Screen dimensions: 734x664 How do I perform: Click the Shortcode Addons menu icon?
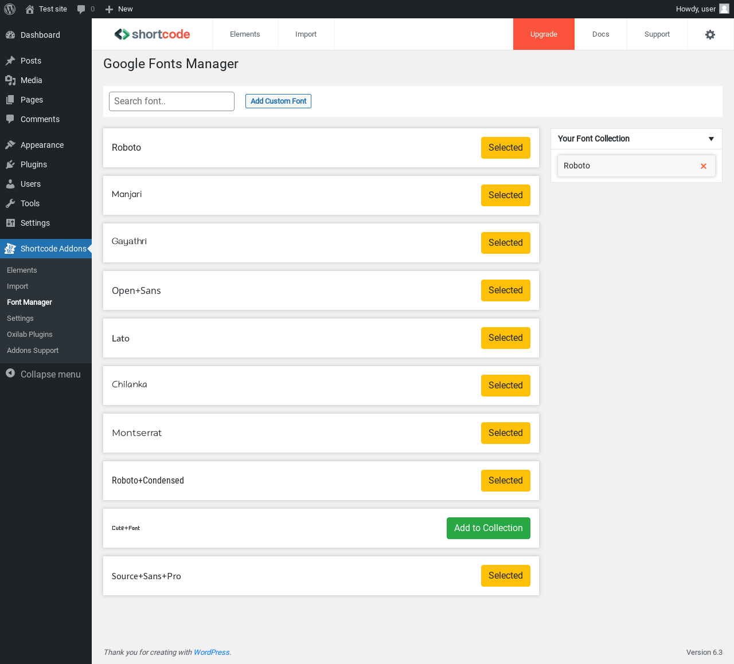point(10,249)
